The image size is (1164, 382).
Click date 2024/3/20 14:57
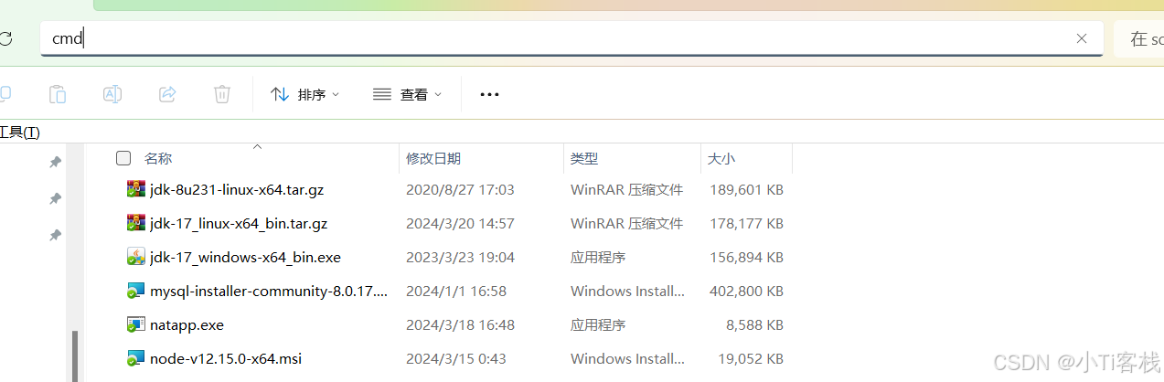pyautogui.click(x=460, y=223)
